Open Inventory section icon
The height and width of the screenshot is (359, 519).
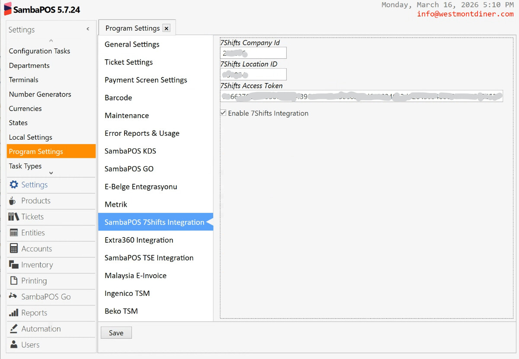click(14, 265)
